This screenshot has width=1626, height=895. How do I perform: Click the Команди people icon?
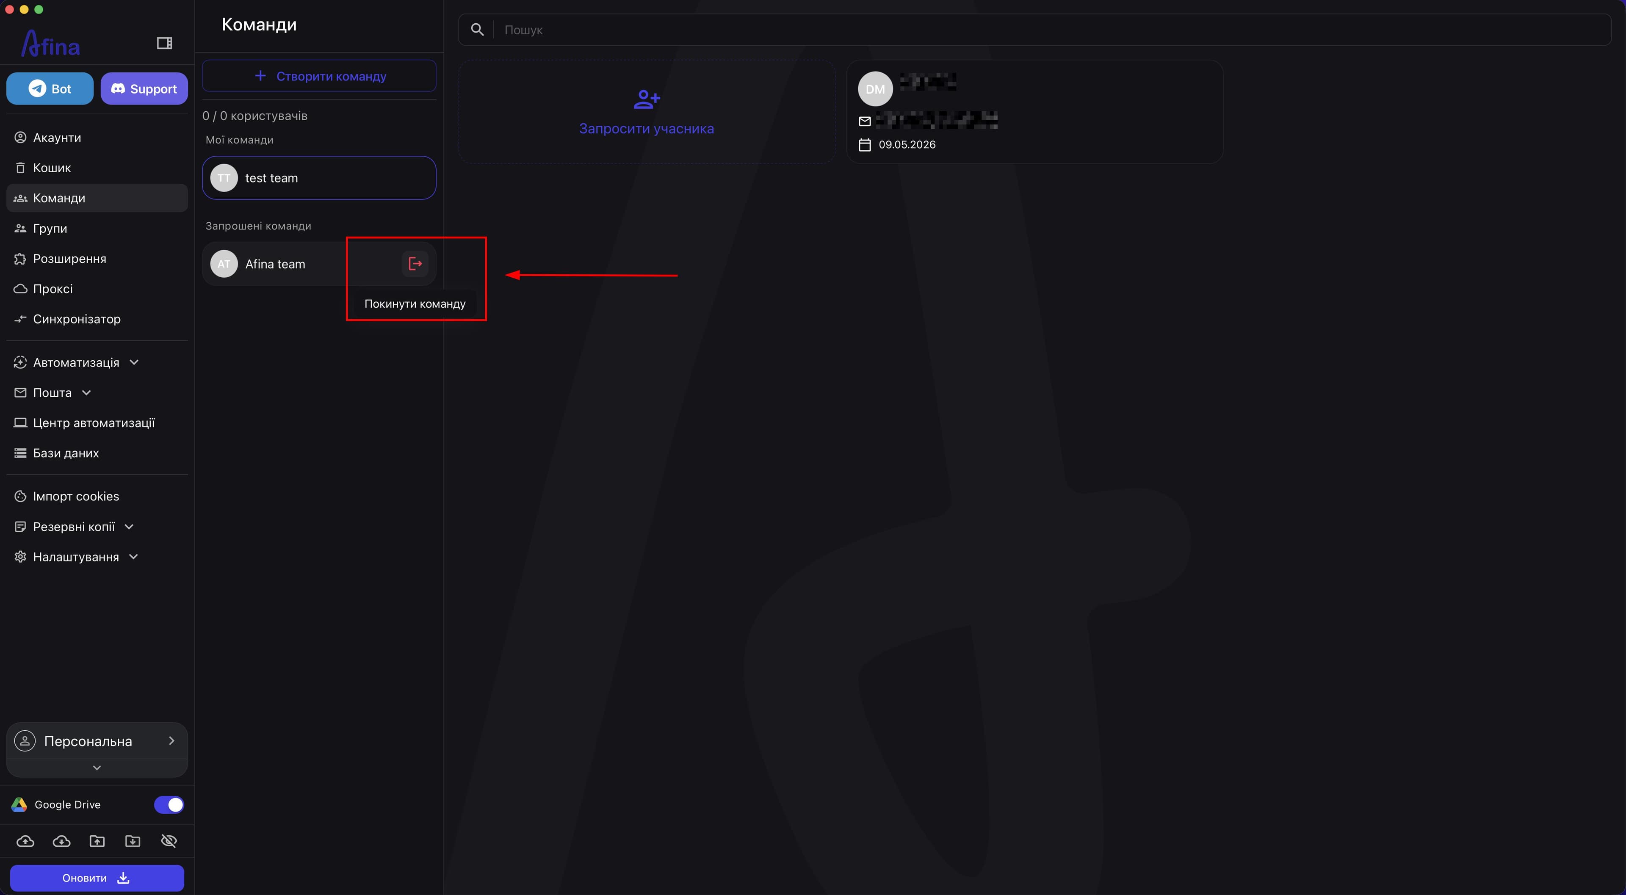pyautogui.click(x=20, y=198)
